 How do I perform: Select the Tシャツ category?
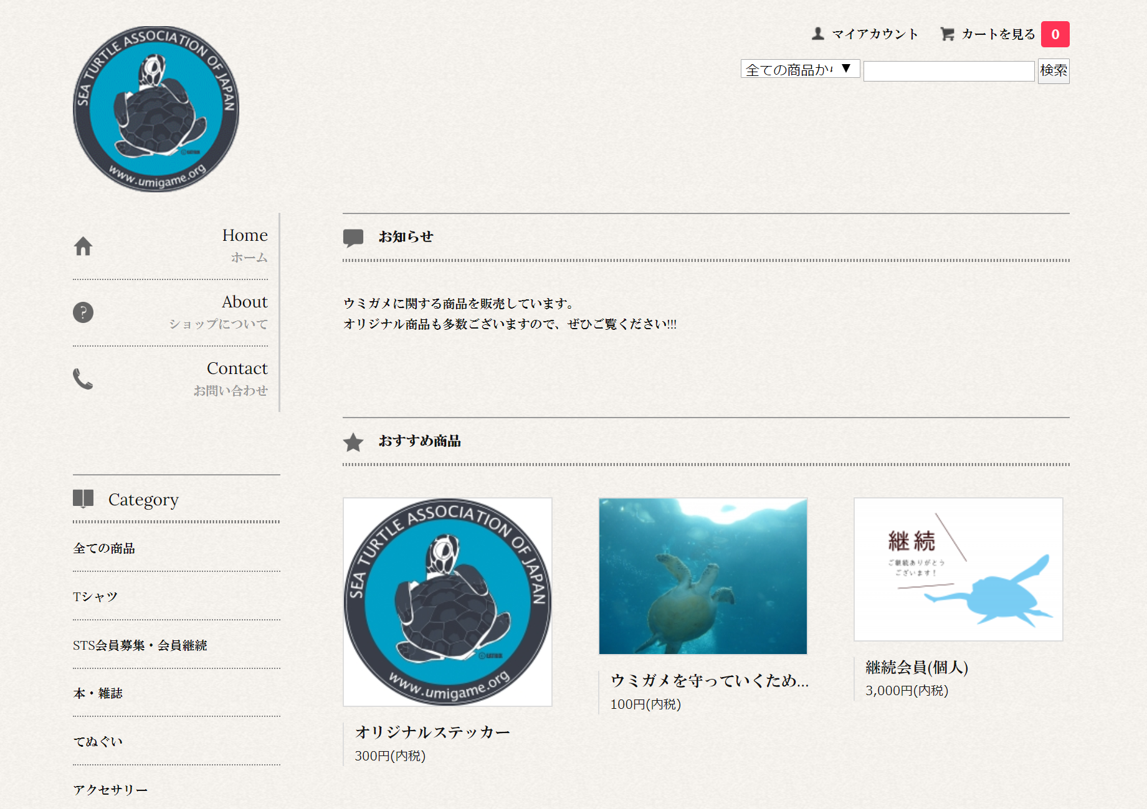click(x=95, y=597)
